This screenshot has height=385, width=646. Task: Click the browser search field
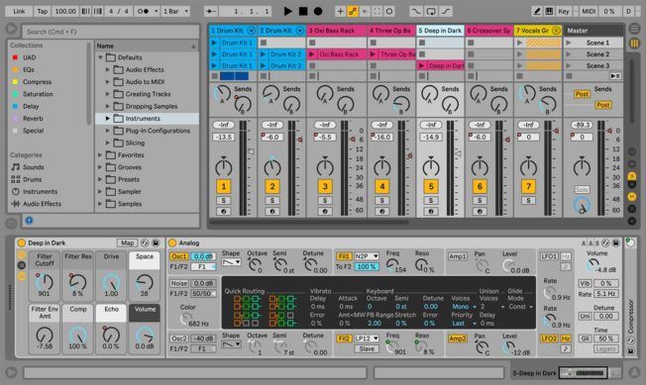pos(110,32)
